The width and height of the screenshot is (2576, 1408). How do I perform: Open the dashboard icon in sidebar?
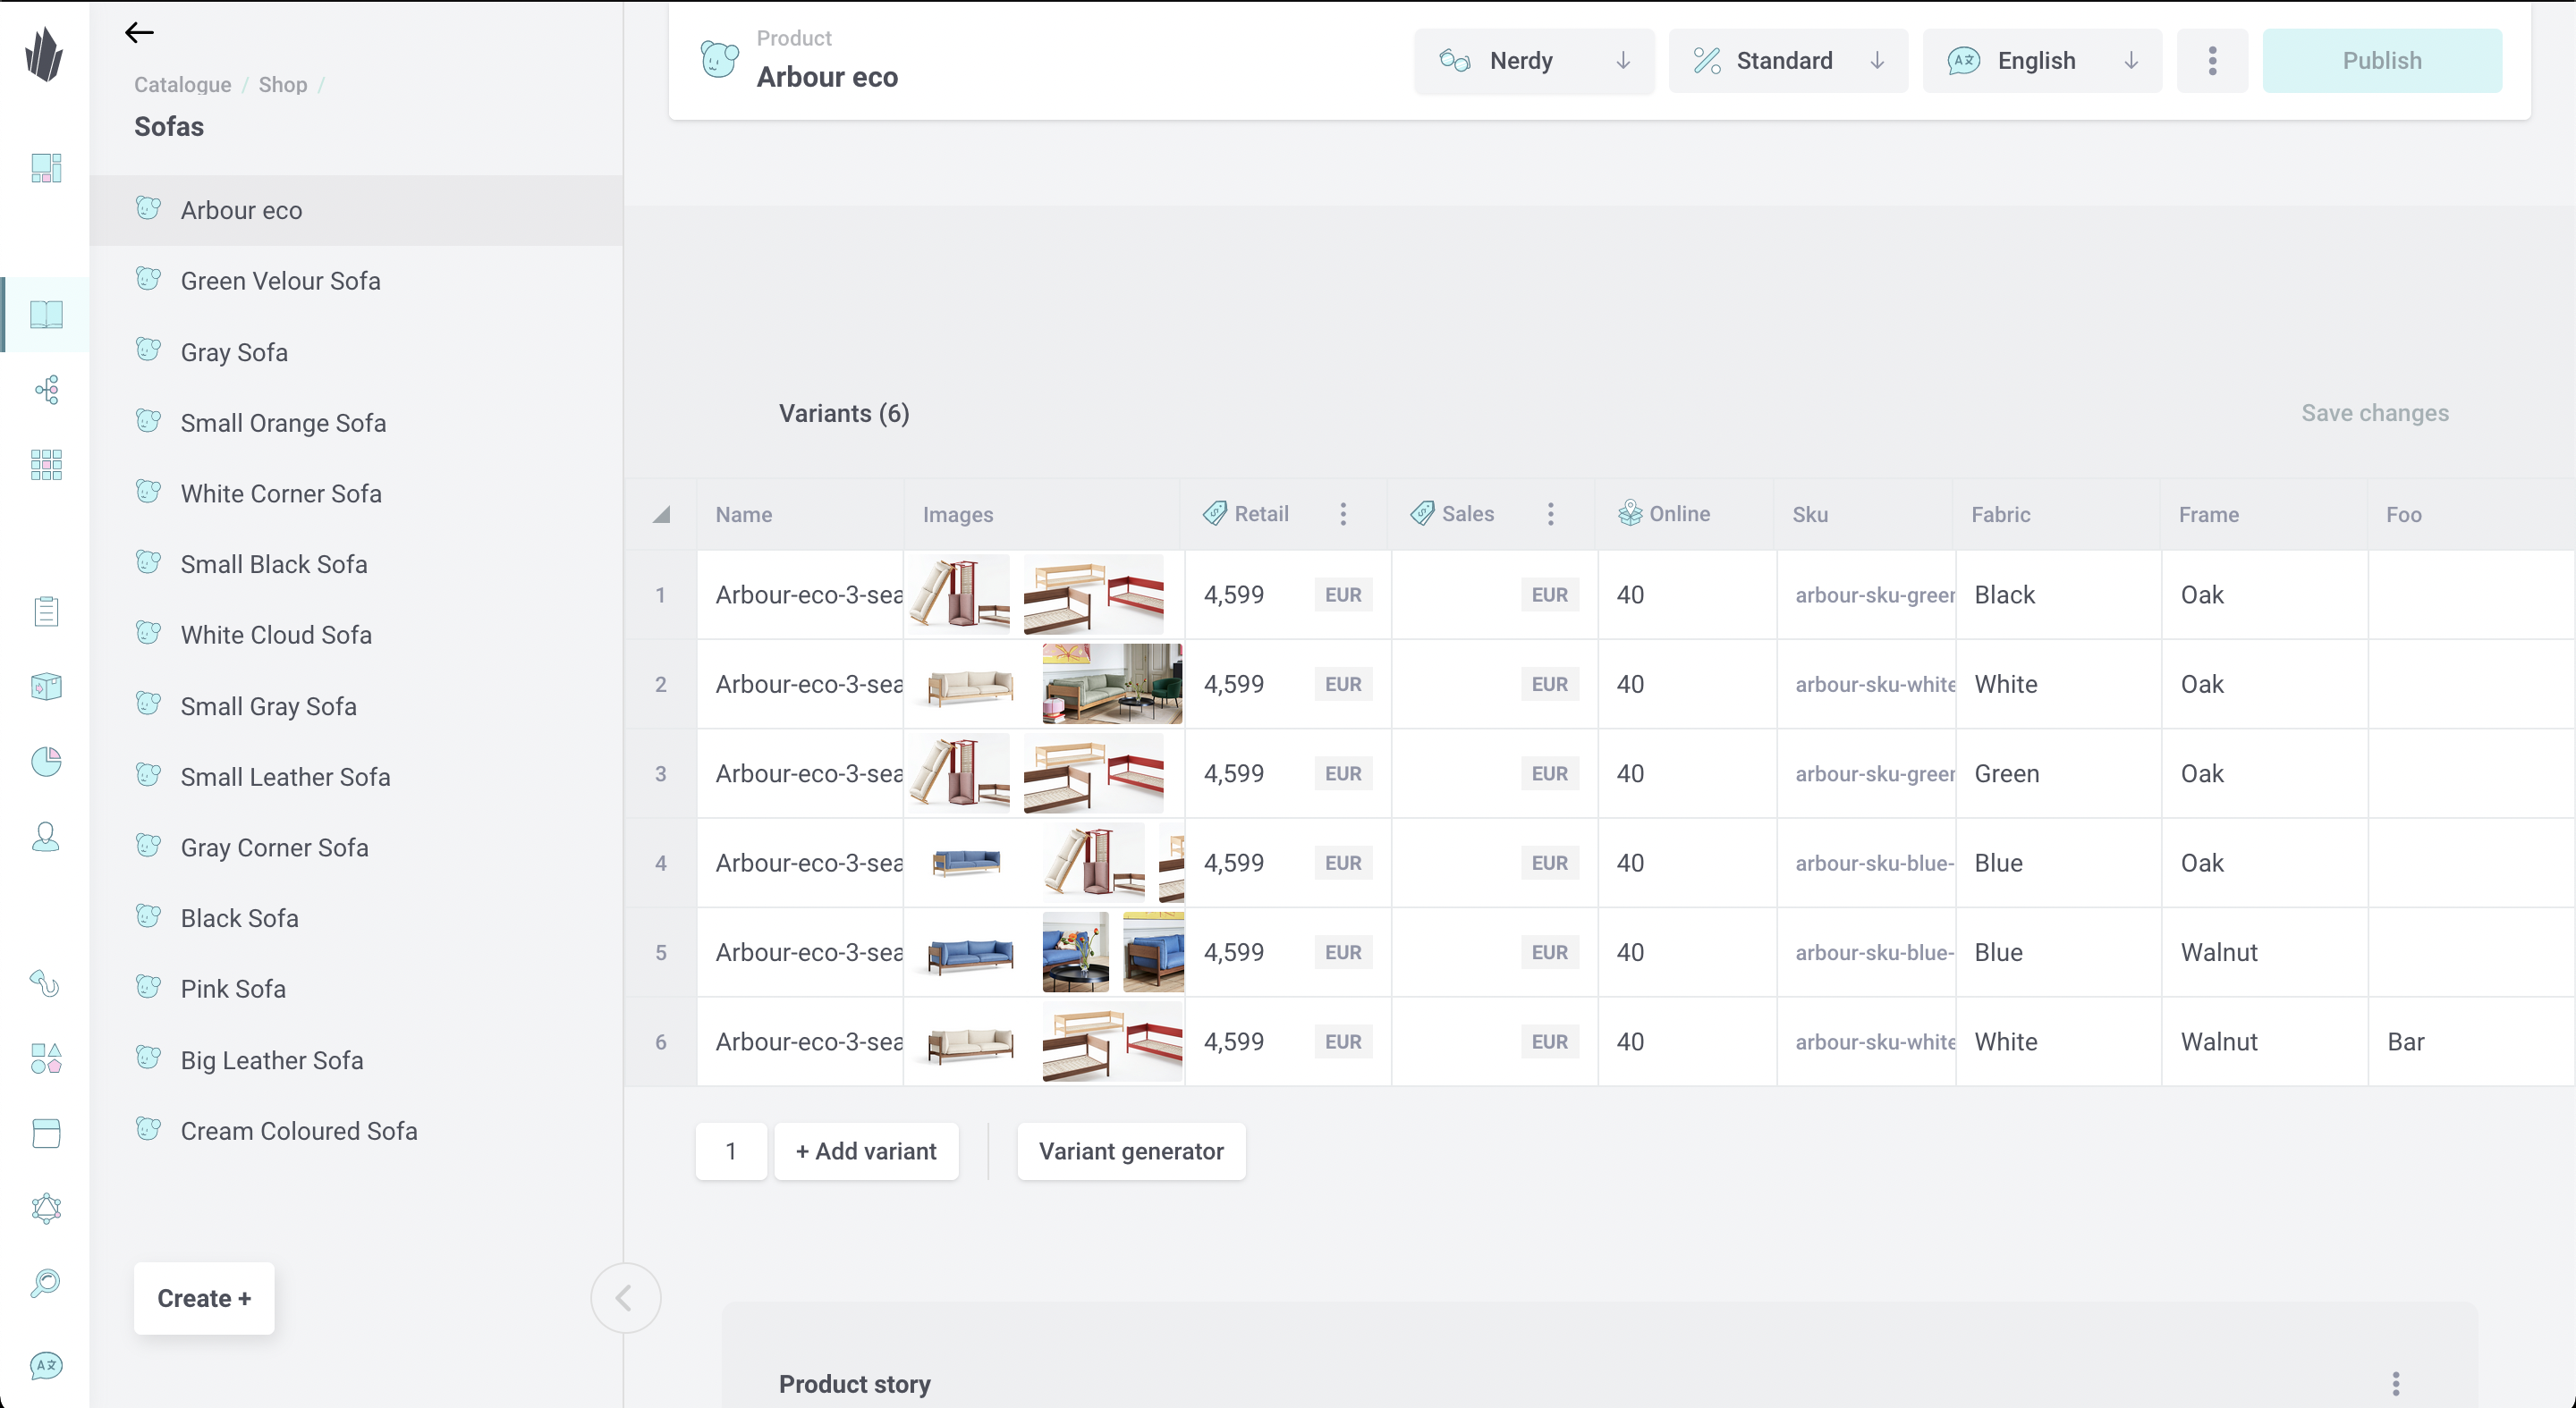(46, 168)
